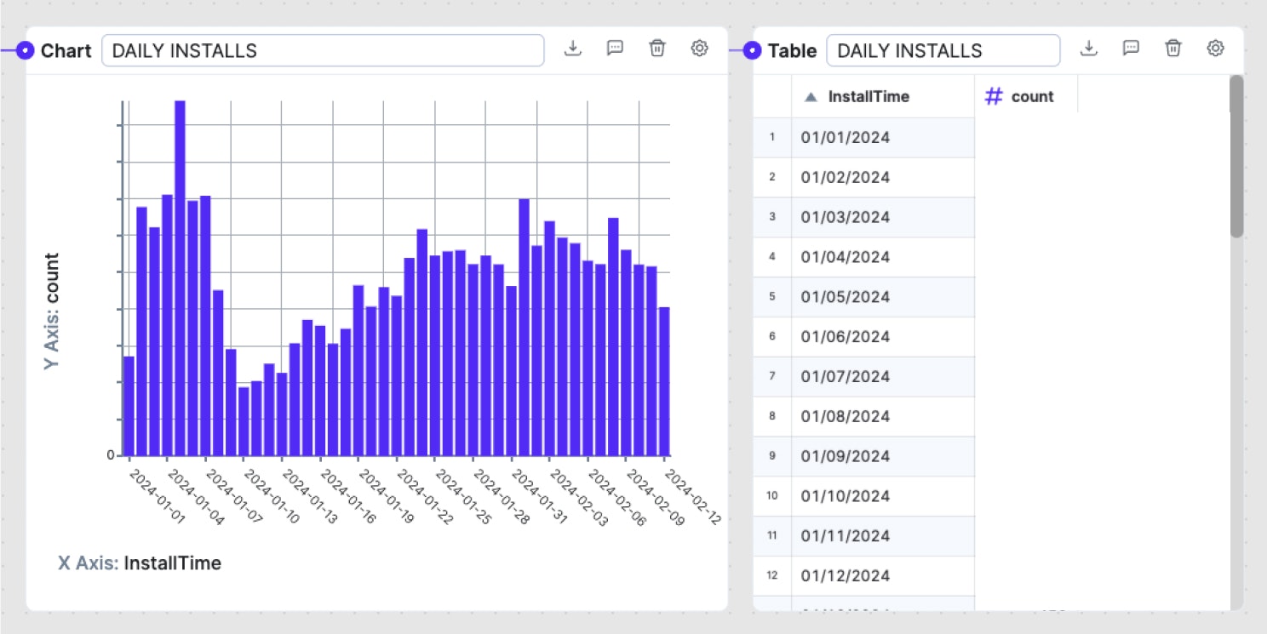Viewport: 1267px width, 634px height.
Task: Sort by the InstallTime column header
Action: (868, 97)
